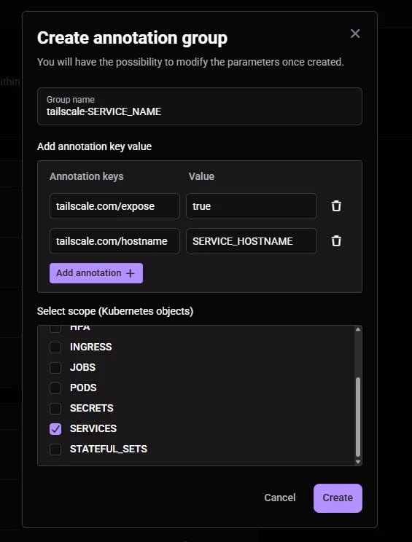Check the INGRESS scope checkbox
Image resolution: width=412 pixels, height=542 pixels.
coord(55,347)
